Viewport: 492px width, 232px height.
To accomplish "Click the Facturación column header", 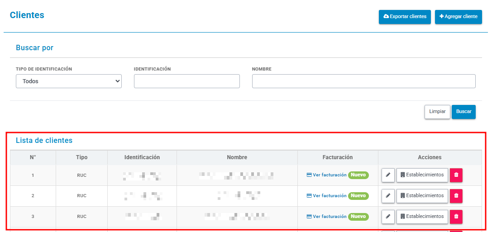I will (338, 157).
